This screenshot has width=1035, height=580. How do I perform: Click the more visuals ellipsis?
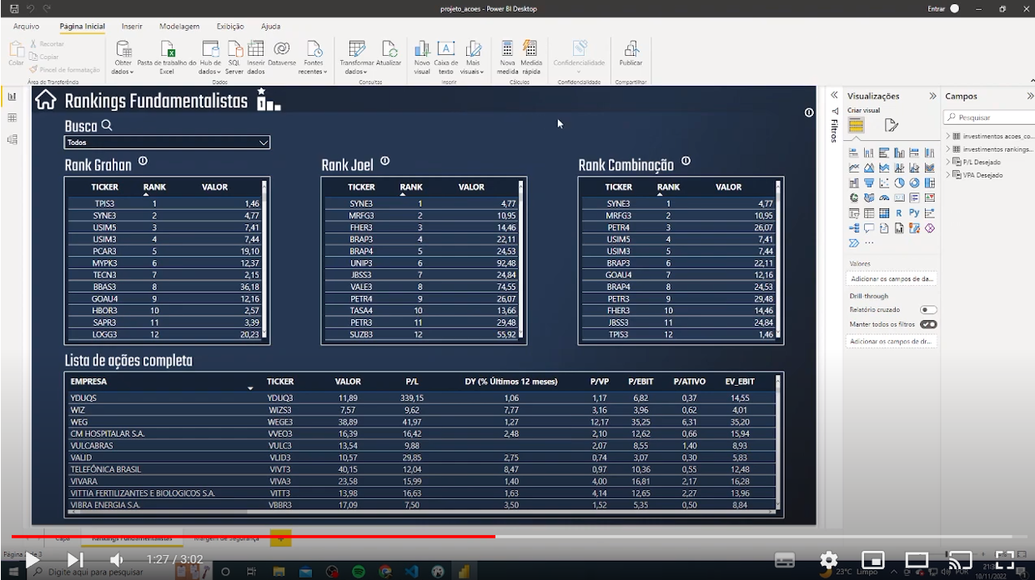click(x=870, y=243)
